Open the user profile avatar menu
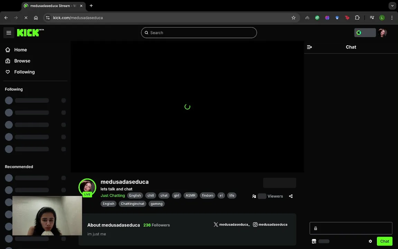Screen dimensions: 398x249 (382, 33)
